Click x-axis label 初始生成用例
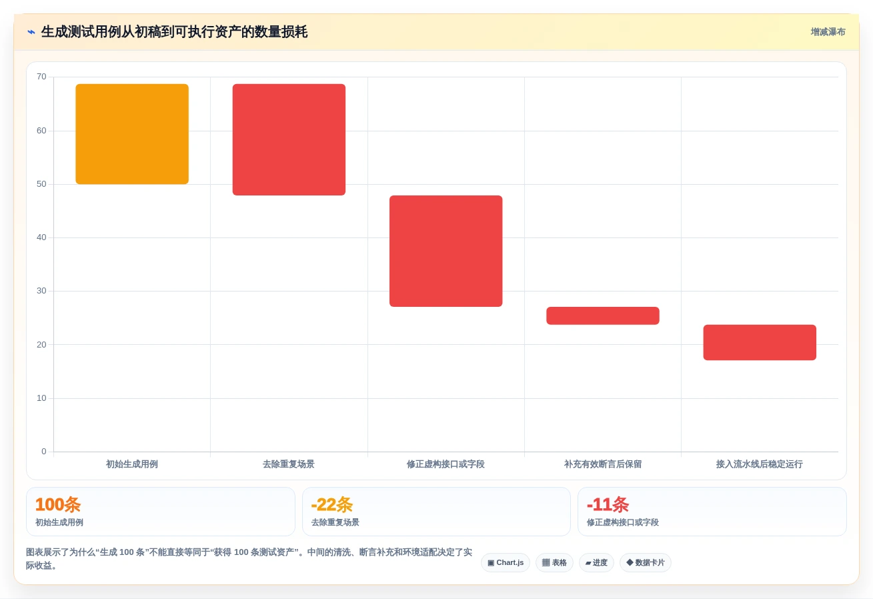 (132, 464)
